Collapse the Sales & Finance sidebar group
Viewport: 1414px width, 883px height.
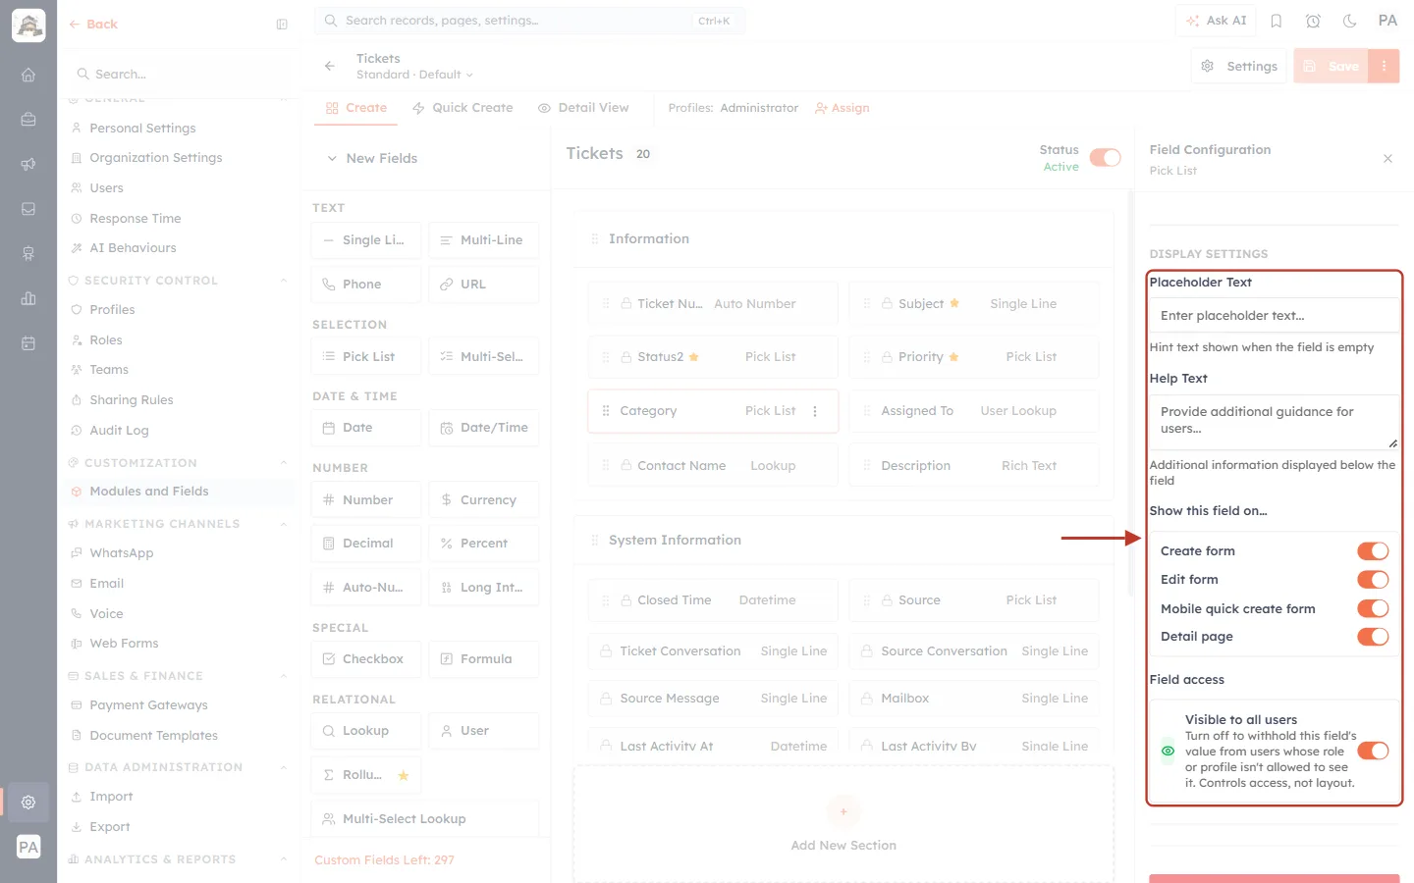coord(284,676)
